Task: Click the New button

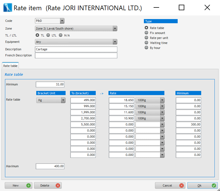Action: pos(19,185)
